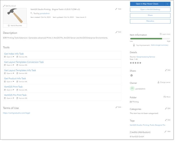The height and width of the screenshot is (142, 176).
Task: Click the VertiGIS Studio tag
Action: point(136,125)
